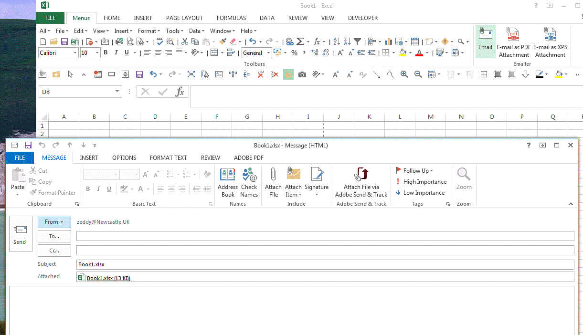The width and height of the screenshot is (583, 335).
Task: Click the Attach File paperclip icon
Action: click(x=273, y=181)
